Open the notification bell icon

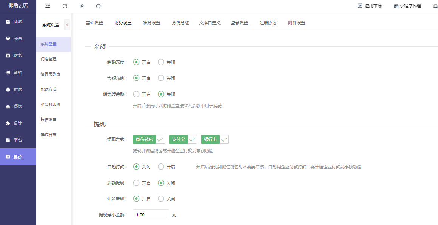coord(435,6)
